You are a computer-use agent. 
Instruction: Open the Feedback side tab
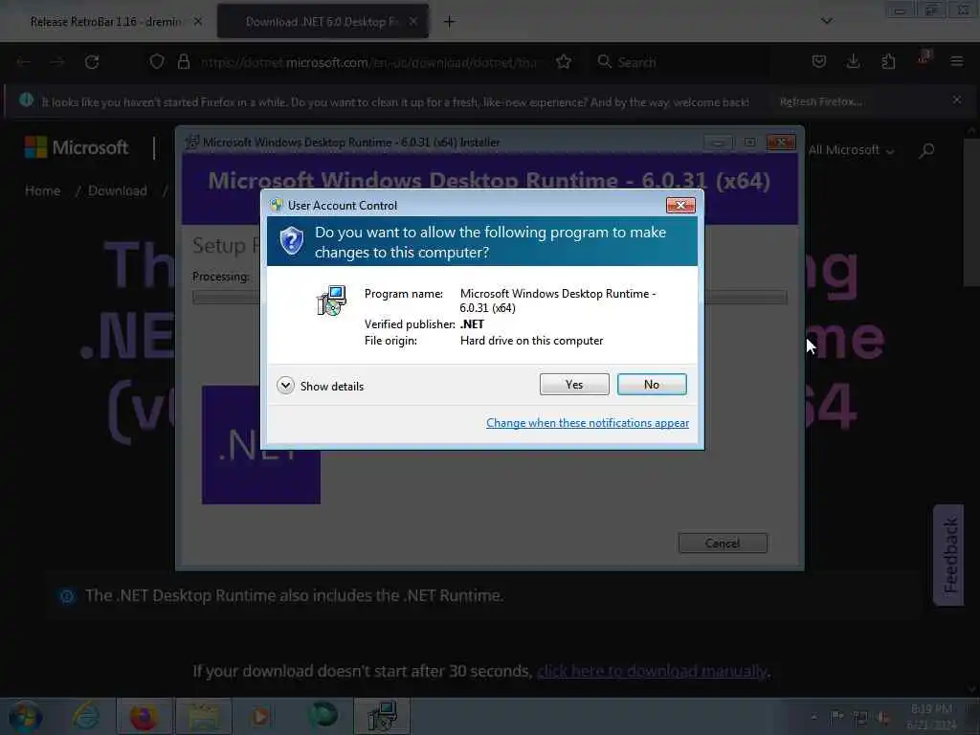click(948, 555)
